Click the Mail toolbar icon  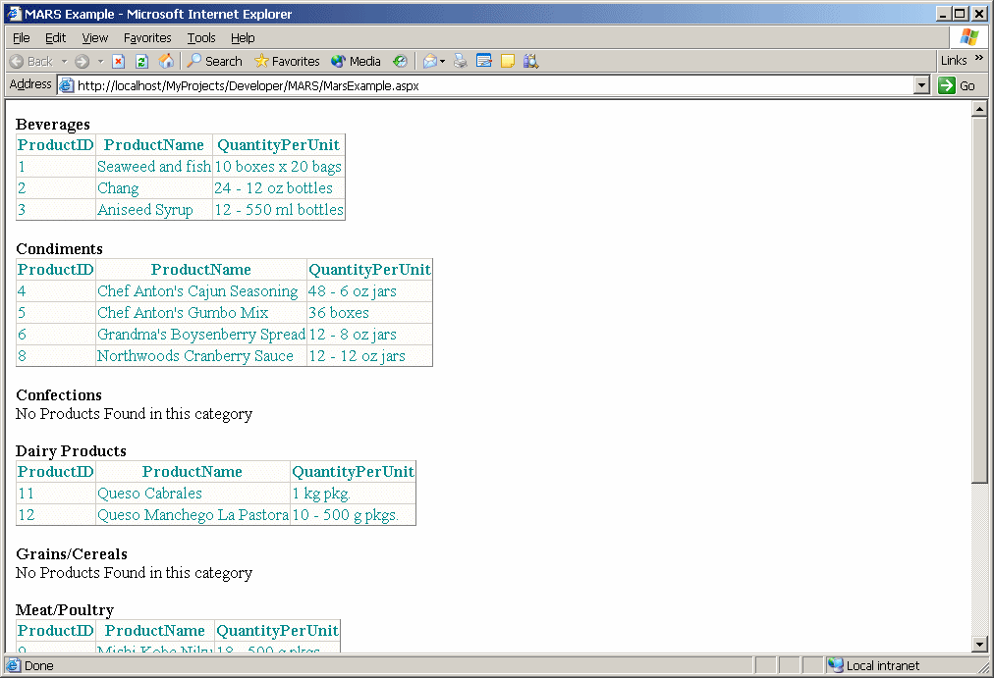click(x=430, y=62)
